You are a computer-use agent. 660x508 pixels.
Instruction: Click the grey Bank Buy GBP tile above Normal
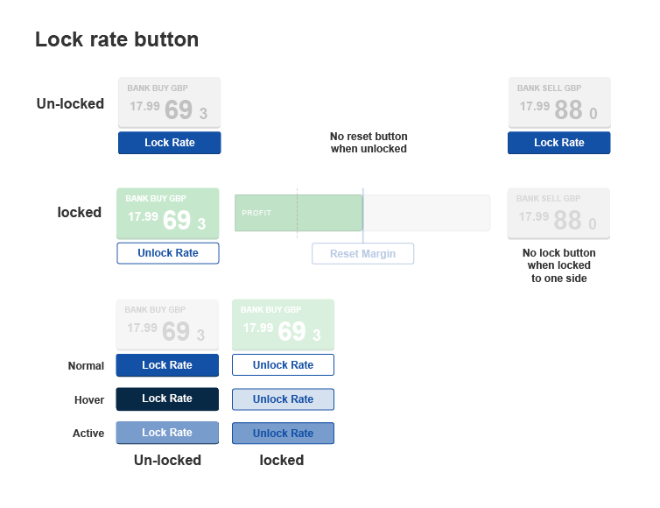pos(166,324)
